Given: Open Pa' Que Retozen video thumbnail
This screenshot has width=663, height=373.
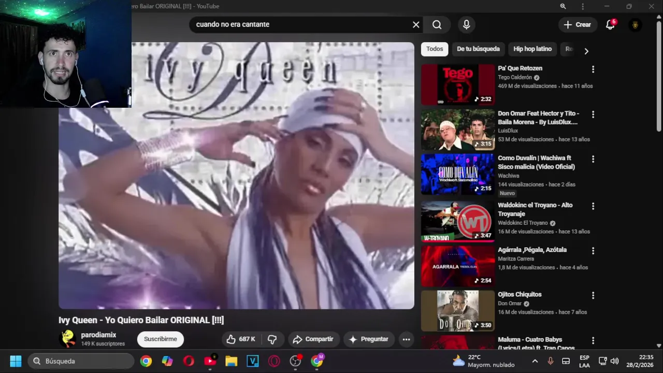Looking at the screenshot, I should [x=458, y=84].
